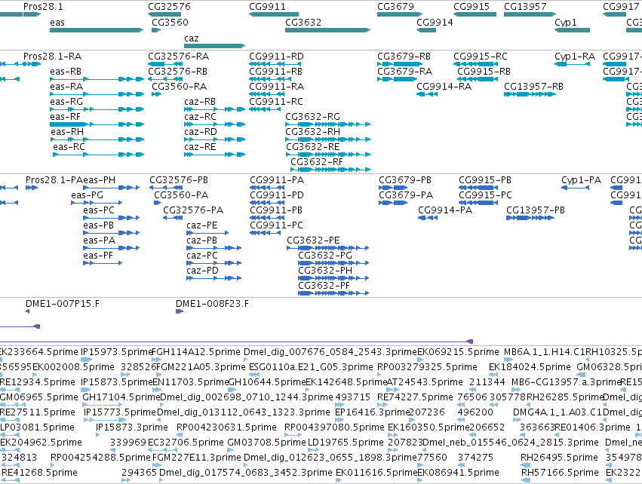Select protein CG3679-PB

(405, 180)
